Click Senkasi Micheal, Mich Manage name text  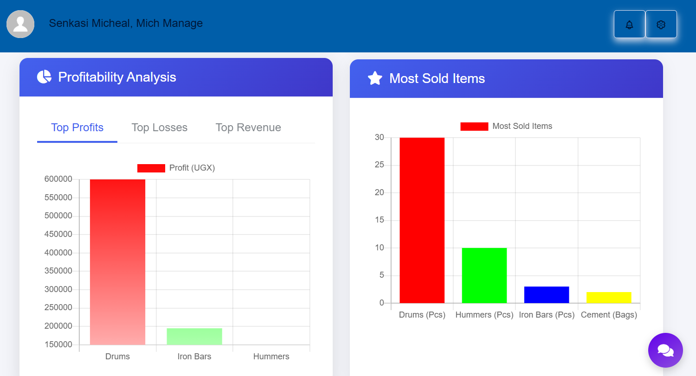click(126, 23)
